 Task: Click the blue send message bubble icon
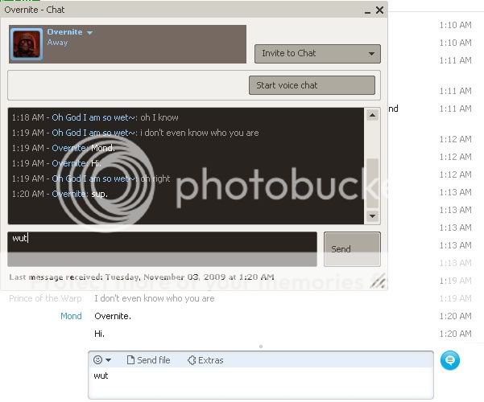(x=450, y=361)
